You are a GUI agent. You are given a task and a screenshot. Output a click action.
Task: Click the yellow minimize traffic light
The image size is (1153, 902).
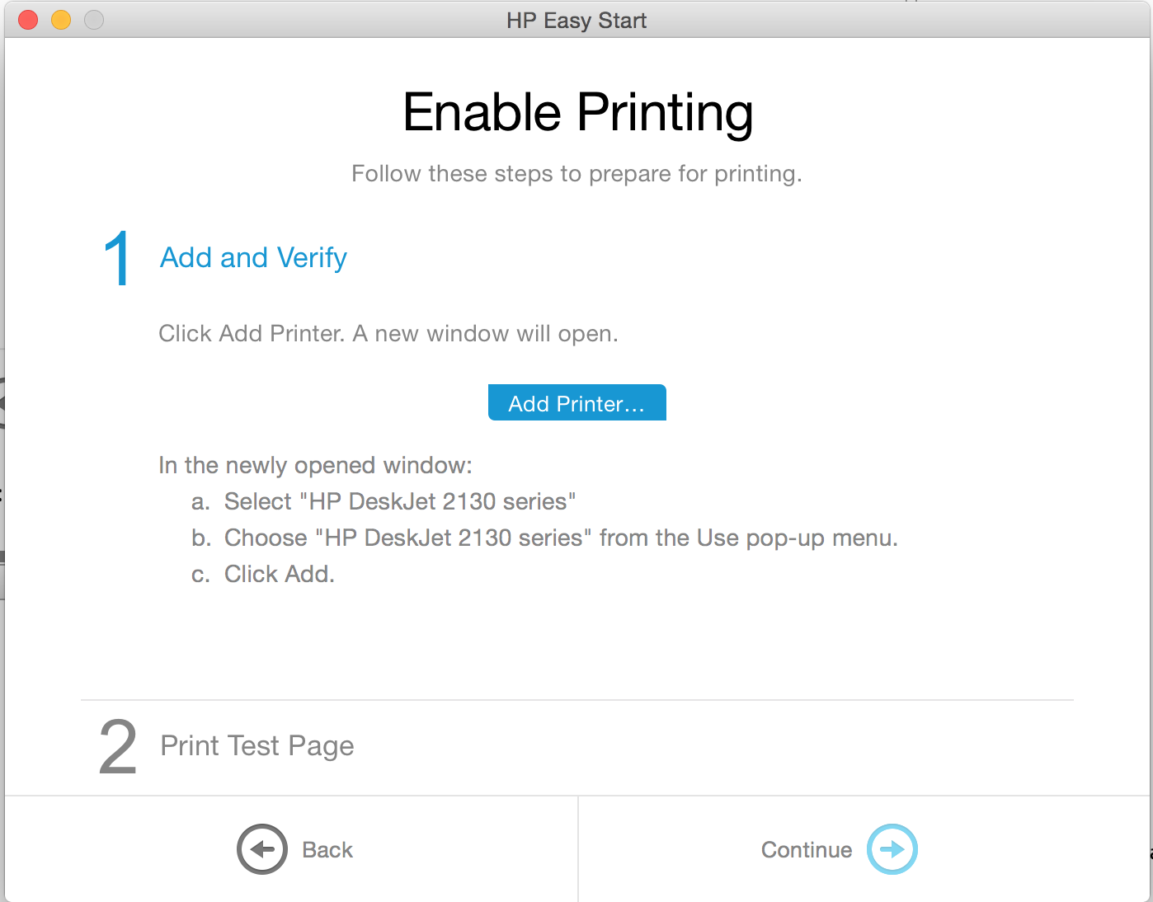point(60,19)
